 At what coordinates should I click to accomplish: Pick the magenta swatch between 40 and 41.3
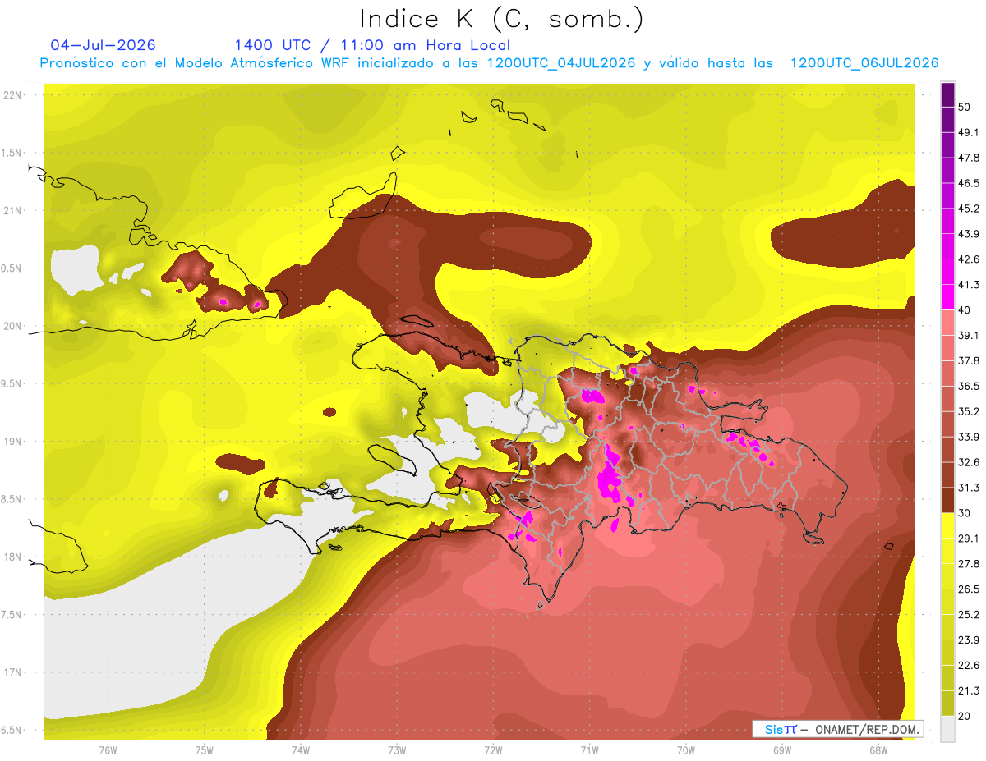pos(947,297)
